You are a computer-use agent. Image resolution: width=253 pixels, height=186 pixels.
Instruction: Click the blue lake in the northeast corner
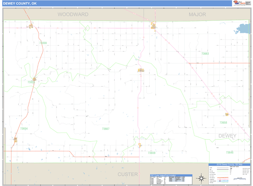click(x=243, y=30)
